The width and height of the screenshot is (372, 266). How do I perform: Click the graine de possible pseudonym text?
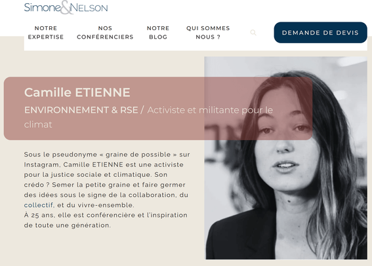pos(138,155)
